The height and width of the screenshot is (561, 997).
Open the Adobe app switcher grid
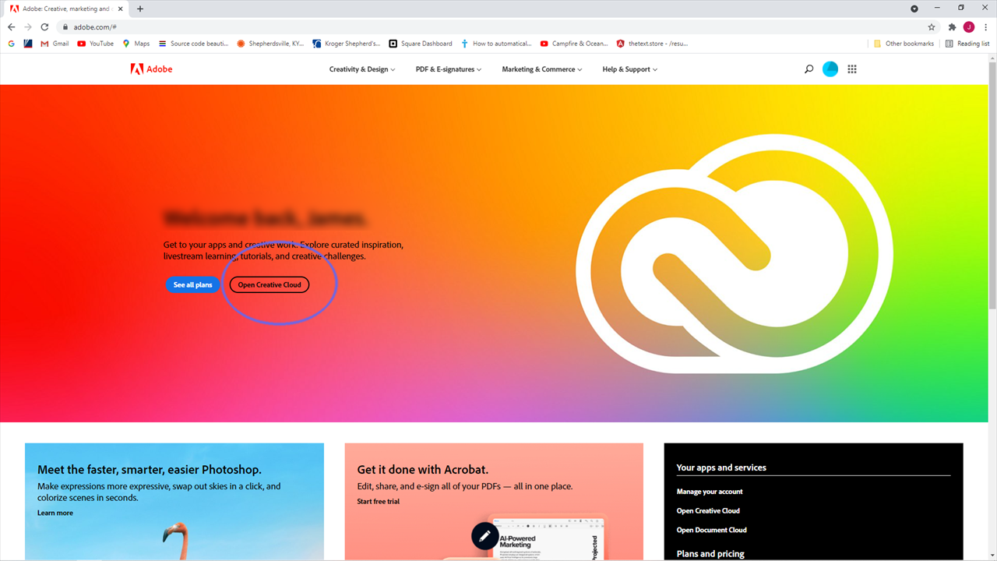click(x=852, y=69)
